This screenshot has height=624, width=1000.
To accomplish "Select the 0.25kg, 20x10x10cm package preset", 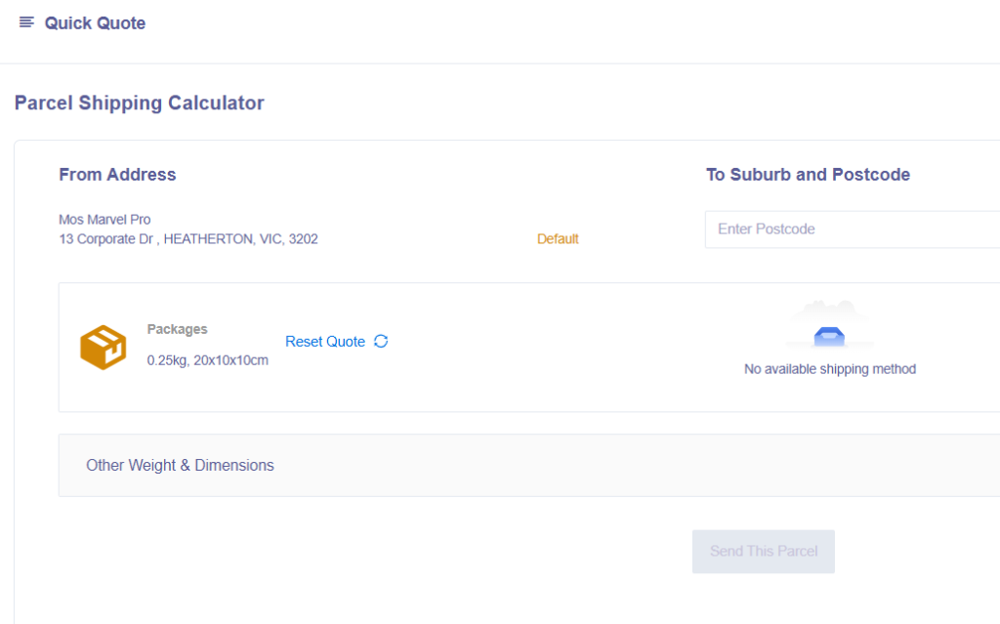I will [x=207, y=360].
